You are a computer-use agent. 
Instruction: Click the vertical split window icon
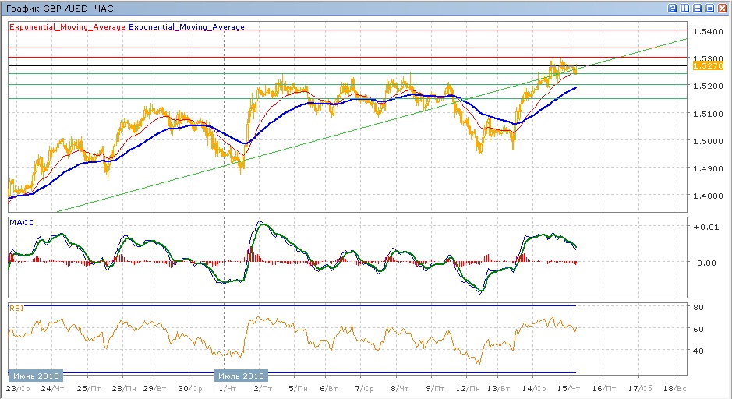tap(684, 8)
